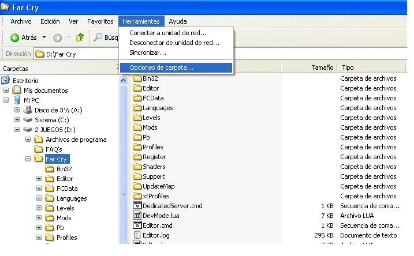Click the Mi PC computer icon

pos(17,100)
